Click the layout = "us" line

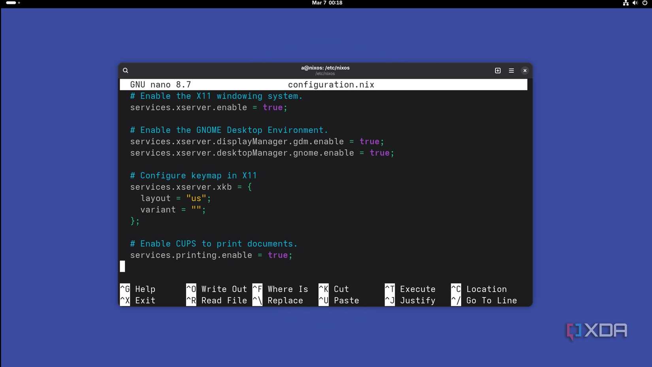[x=176, y=199]
